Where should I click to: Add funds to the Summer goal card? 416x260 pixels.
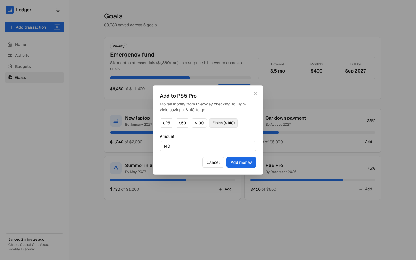pos(225,189)
